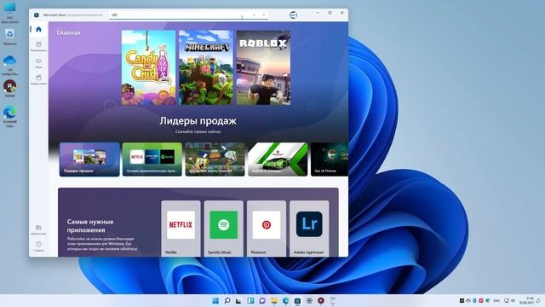Click the Самые нужные приложения heading
Screen dimensions: 545x307
pos(90,225)
